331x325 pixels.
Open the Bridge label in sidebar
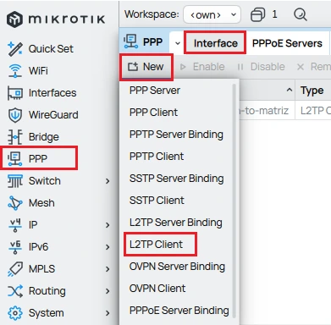coord(44,137)
